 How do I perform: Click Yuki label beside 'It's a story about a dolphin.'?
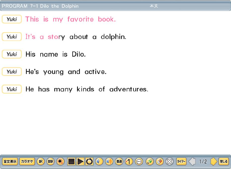coord(12,37)
